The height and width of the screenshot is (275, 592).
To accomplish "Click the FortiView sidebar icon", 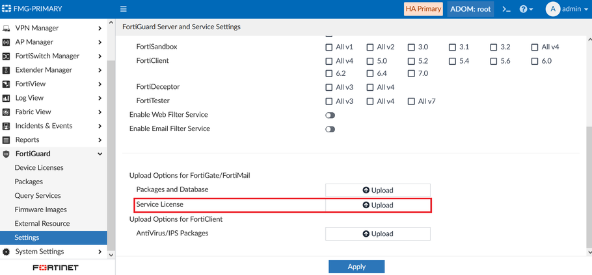I will 7,84.
